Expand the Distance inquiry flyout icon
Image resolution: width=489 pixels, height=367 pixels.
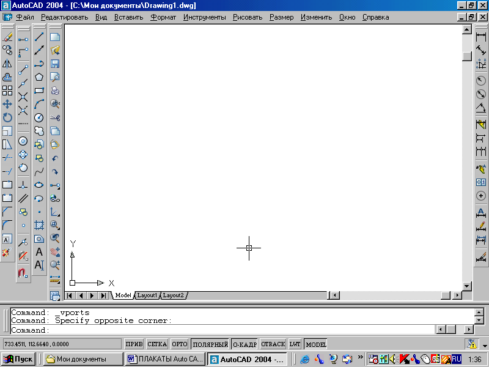pyautogui.click(x=55, y=279)
